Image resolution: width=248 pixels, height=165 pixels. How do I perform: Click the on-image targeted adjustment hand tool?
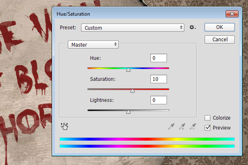point(63,126)
